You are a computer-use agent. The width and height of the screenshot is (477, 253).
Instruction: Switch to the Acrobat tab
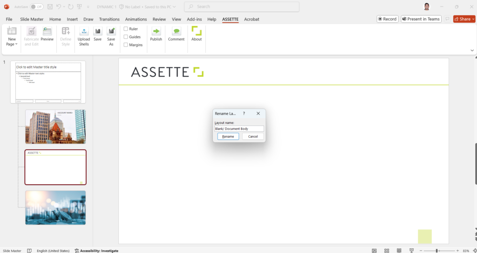[252, 19]
